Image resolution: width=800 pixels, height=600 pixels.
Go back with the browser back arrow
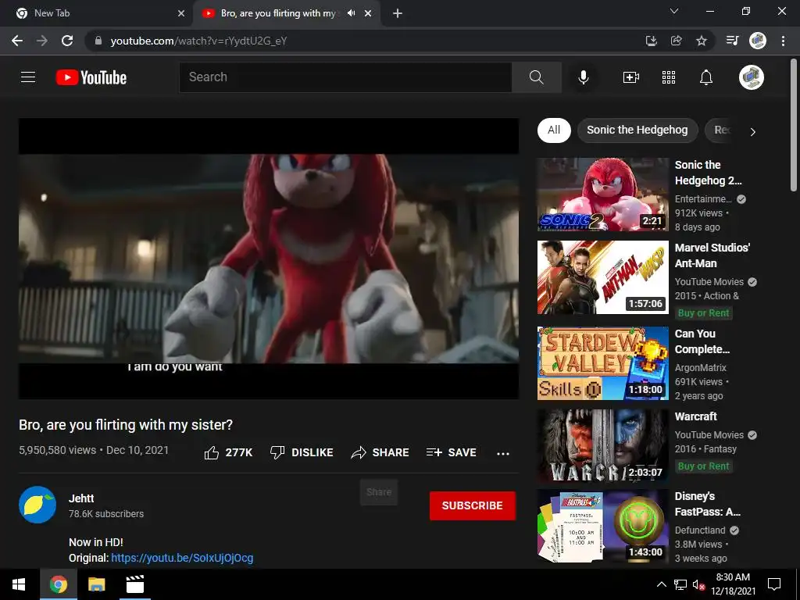click(17, 41)
